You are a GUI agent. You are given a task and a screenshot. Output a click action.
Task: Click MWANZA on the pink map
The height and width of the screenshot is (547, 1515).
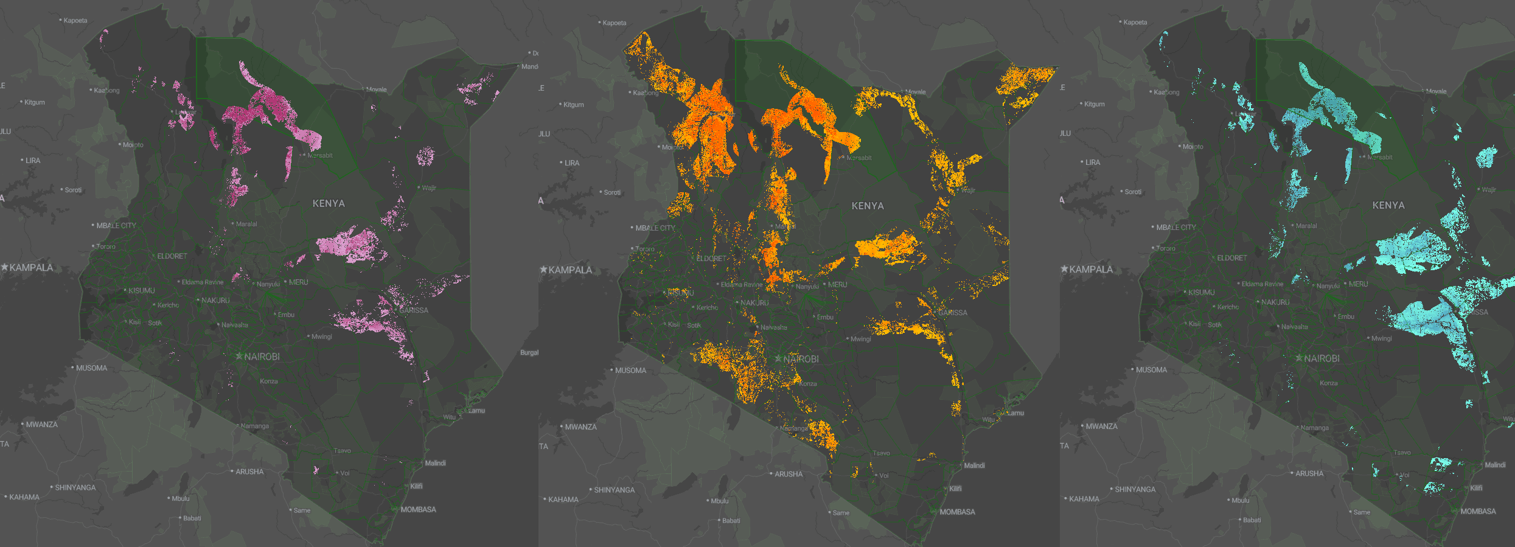[42, 425]
